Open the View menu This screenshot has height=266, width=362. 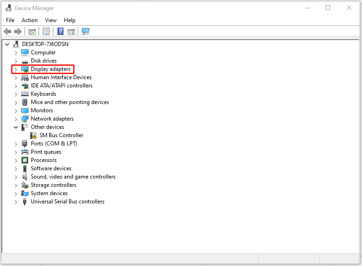51,20
